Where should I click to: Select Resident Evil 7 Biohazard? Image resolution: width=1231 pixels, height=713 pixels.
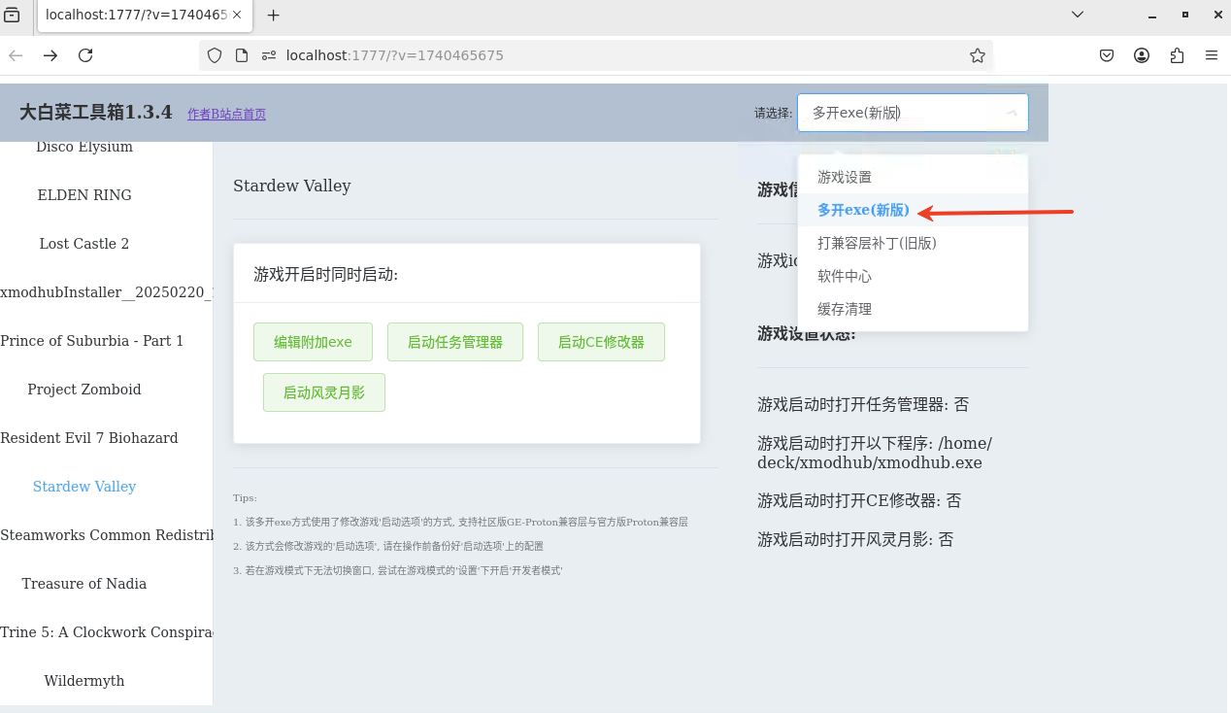pyautogui.click(x=89, y=438)
